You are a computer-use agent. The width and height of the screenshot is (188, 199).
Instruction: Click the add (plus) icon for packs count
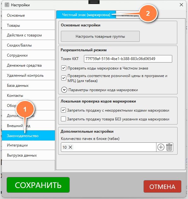(161, 147)
